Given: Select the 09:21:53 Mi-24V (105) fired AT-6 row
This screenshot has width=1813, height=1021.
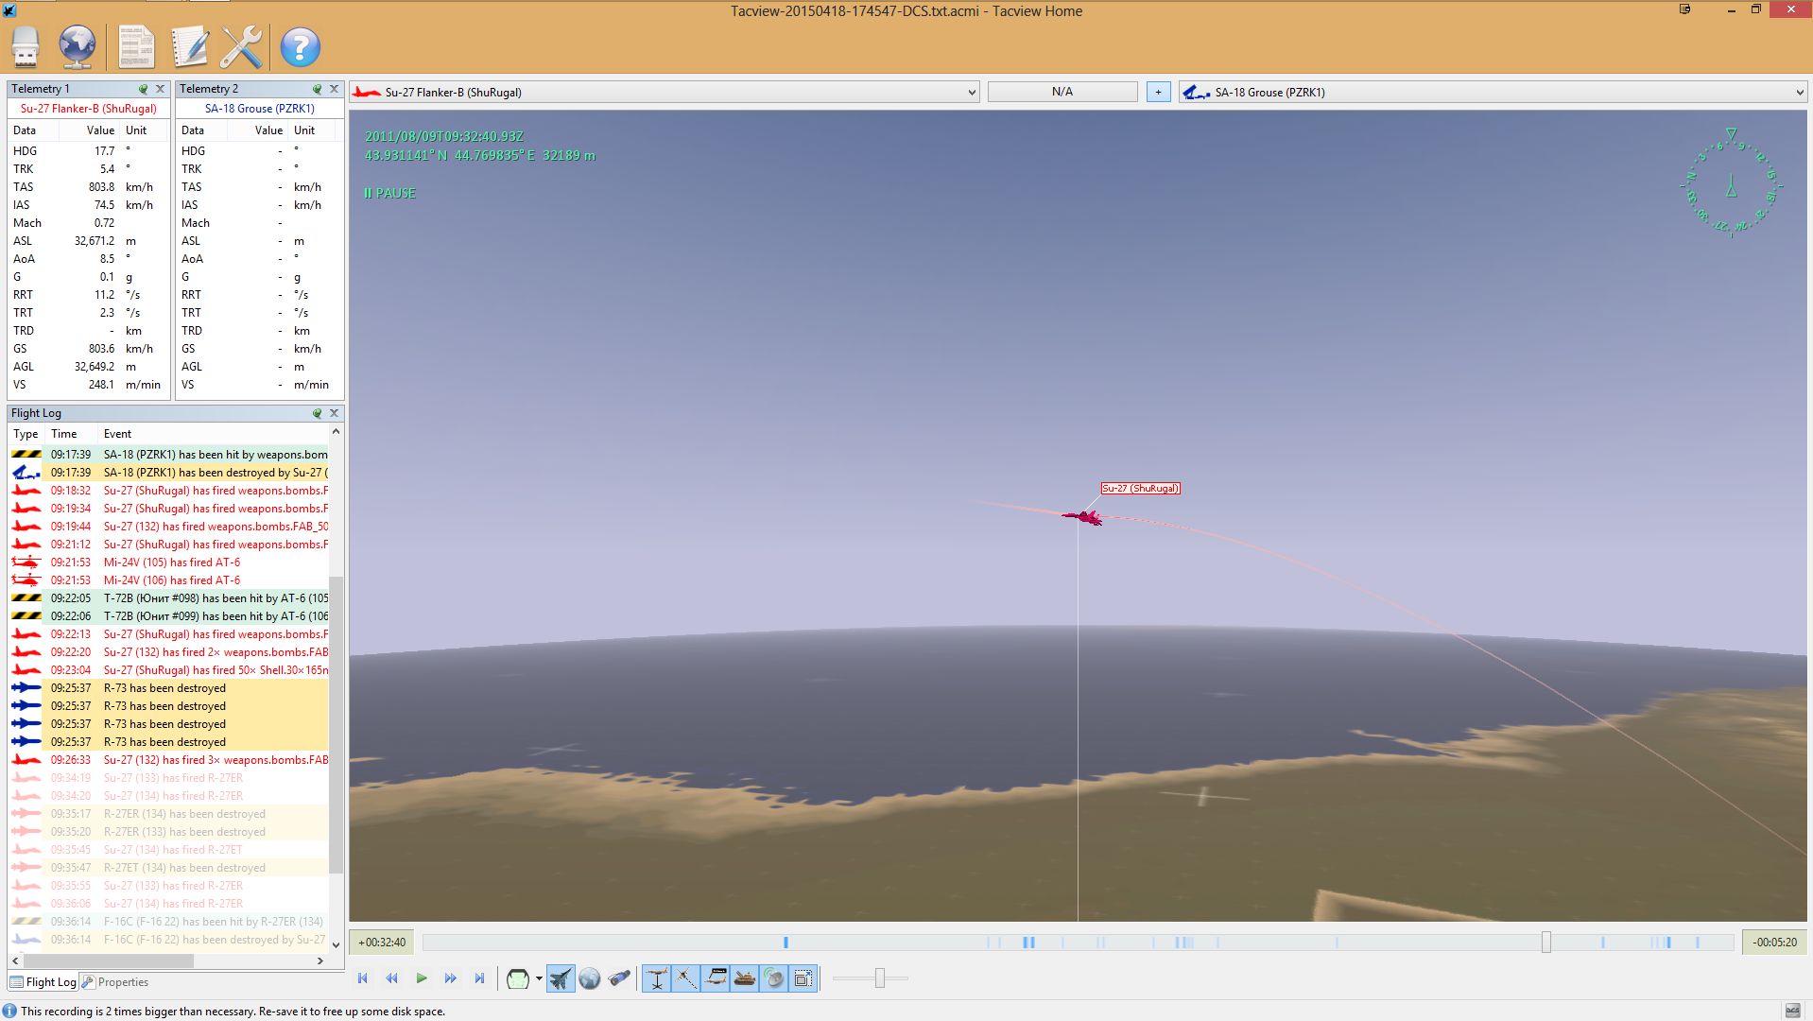Looking at the screenshot, I should click(x=169, y=562).
